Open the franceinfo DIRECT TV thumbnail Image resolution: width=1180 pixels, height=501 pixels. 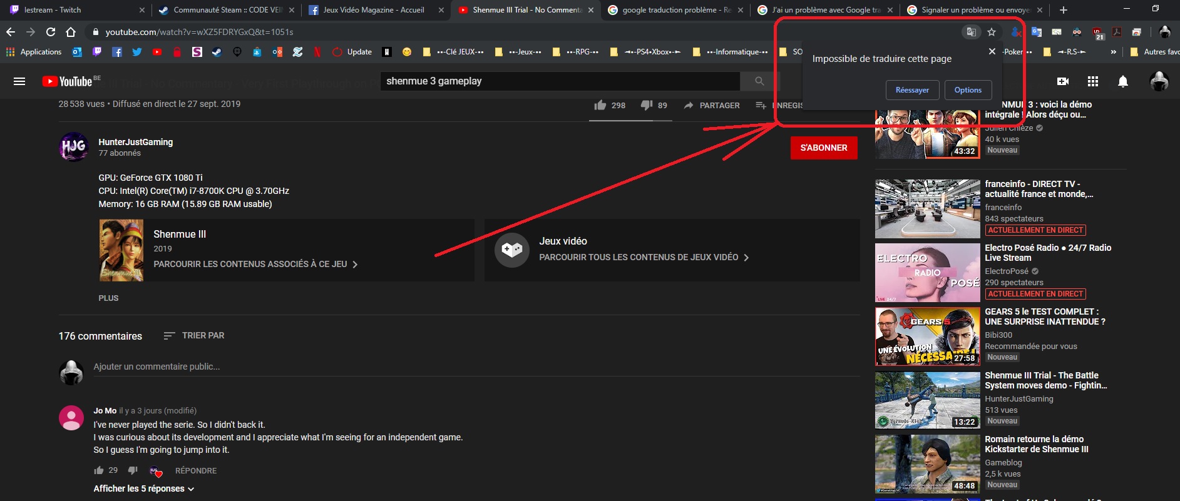pos(928,209)
